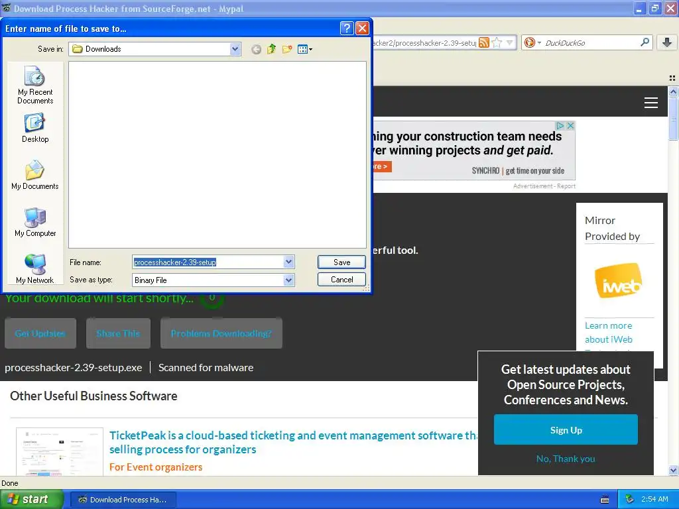Click the Get Updates button
The image size is (679, 509).
point(40,333)
